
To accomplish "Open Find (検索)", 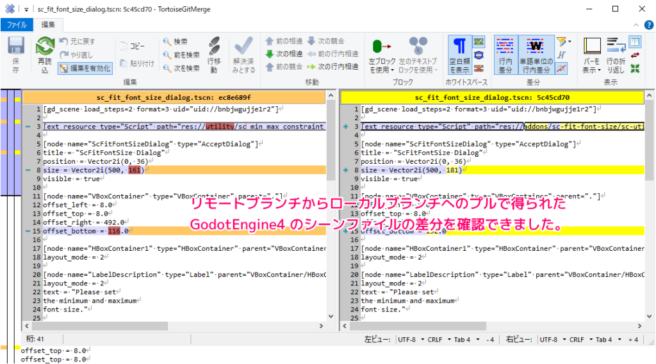I will click(176, 42).
